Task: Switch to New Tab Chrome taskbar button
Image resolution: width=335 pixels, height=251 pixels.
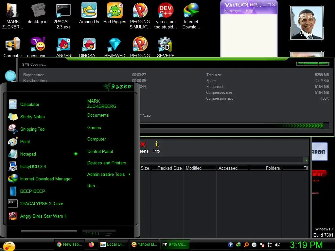Action: (x=69, y=244)
